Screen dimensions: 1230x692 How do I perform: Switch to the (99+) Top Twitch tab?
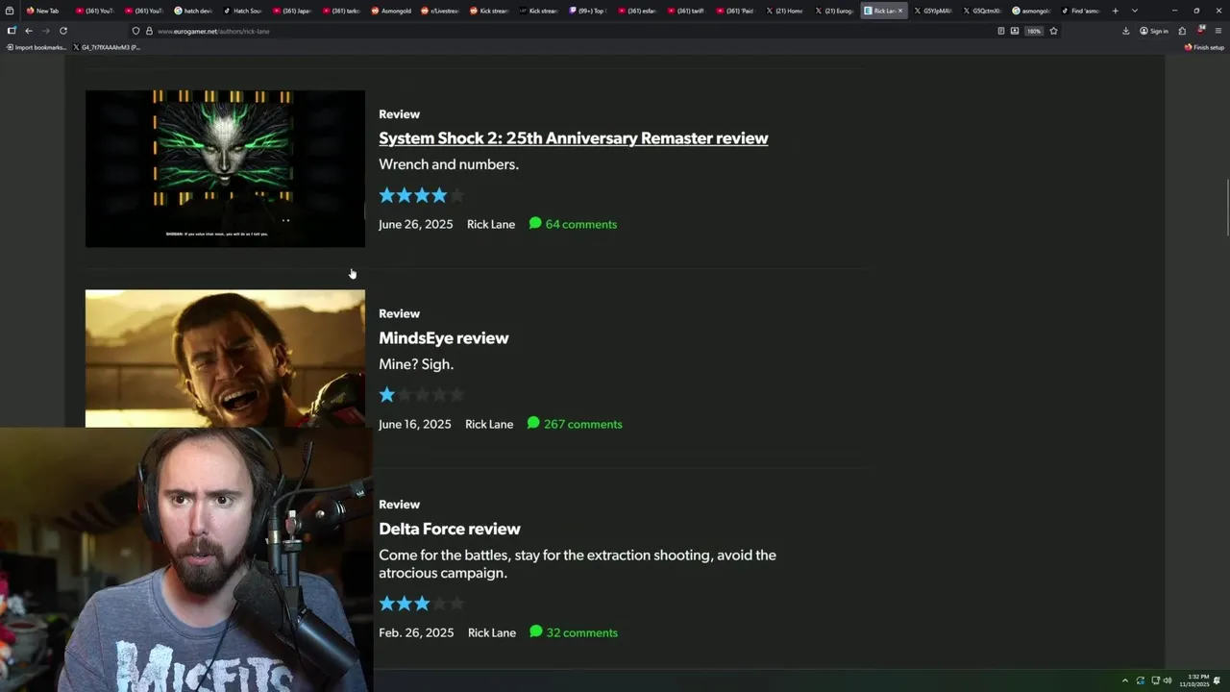[x=588, y=11]
